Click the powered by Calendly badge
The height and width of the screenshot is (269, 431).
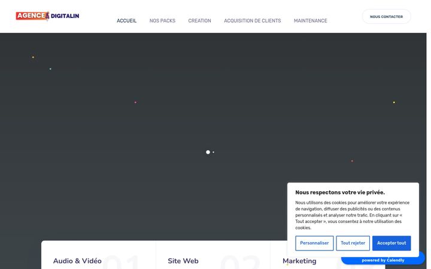point(383,260)
